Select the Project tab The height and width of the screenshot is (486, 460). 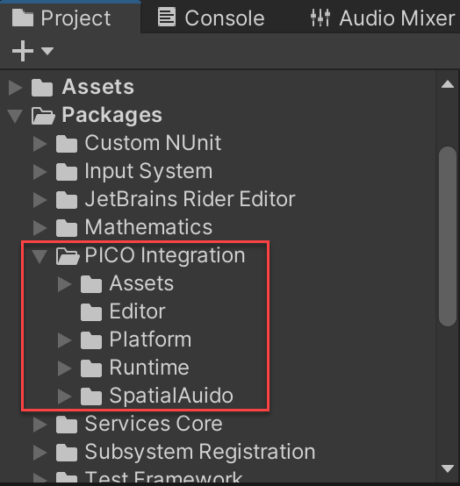(x=61, y=18)
